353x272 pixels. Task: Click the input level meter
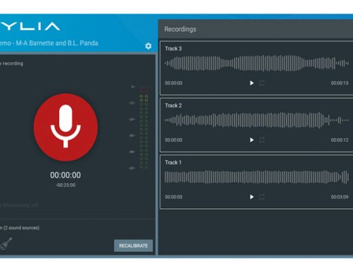pos(144,127)
